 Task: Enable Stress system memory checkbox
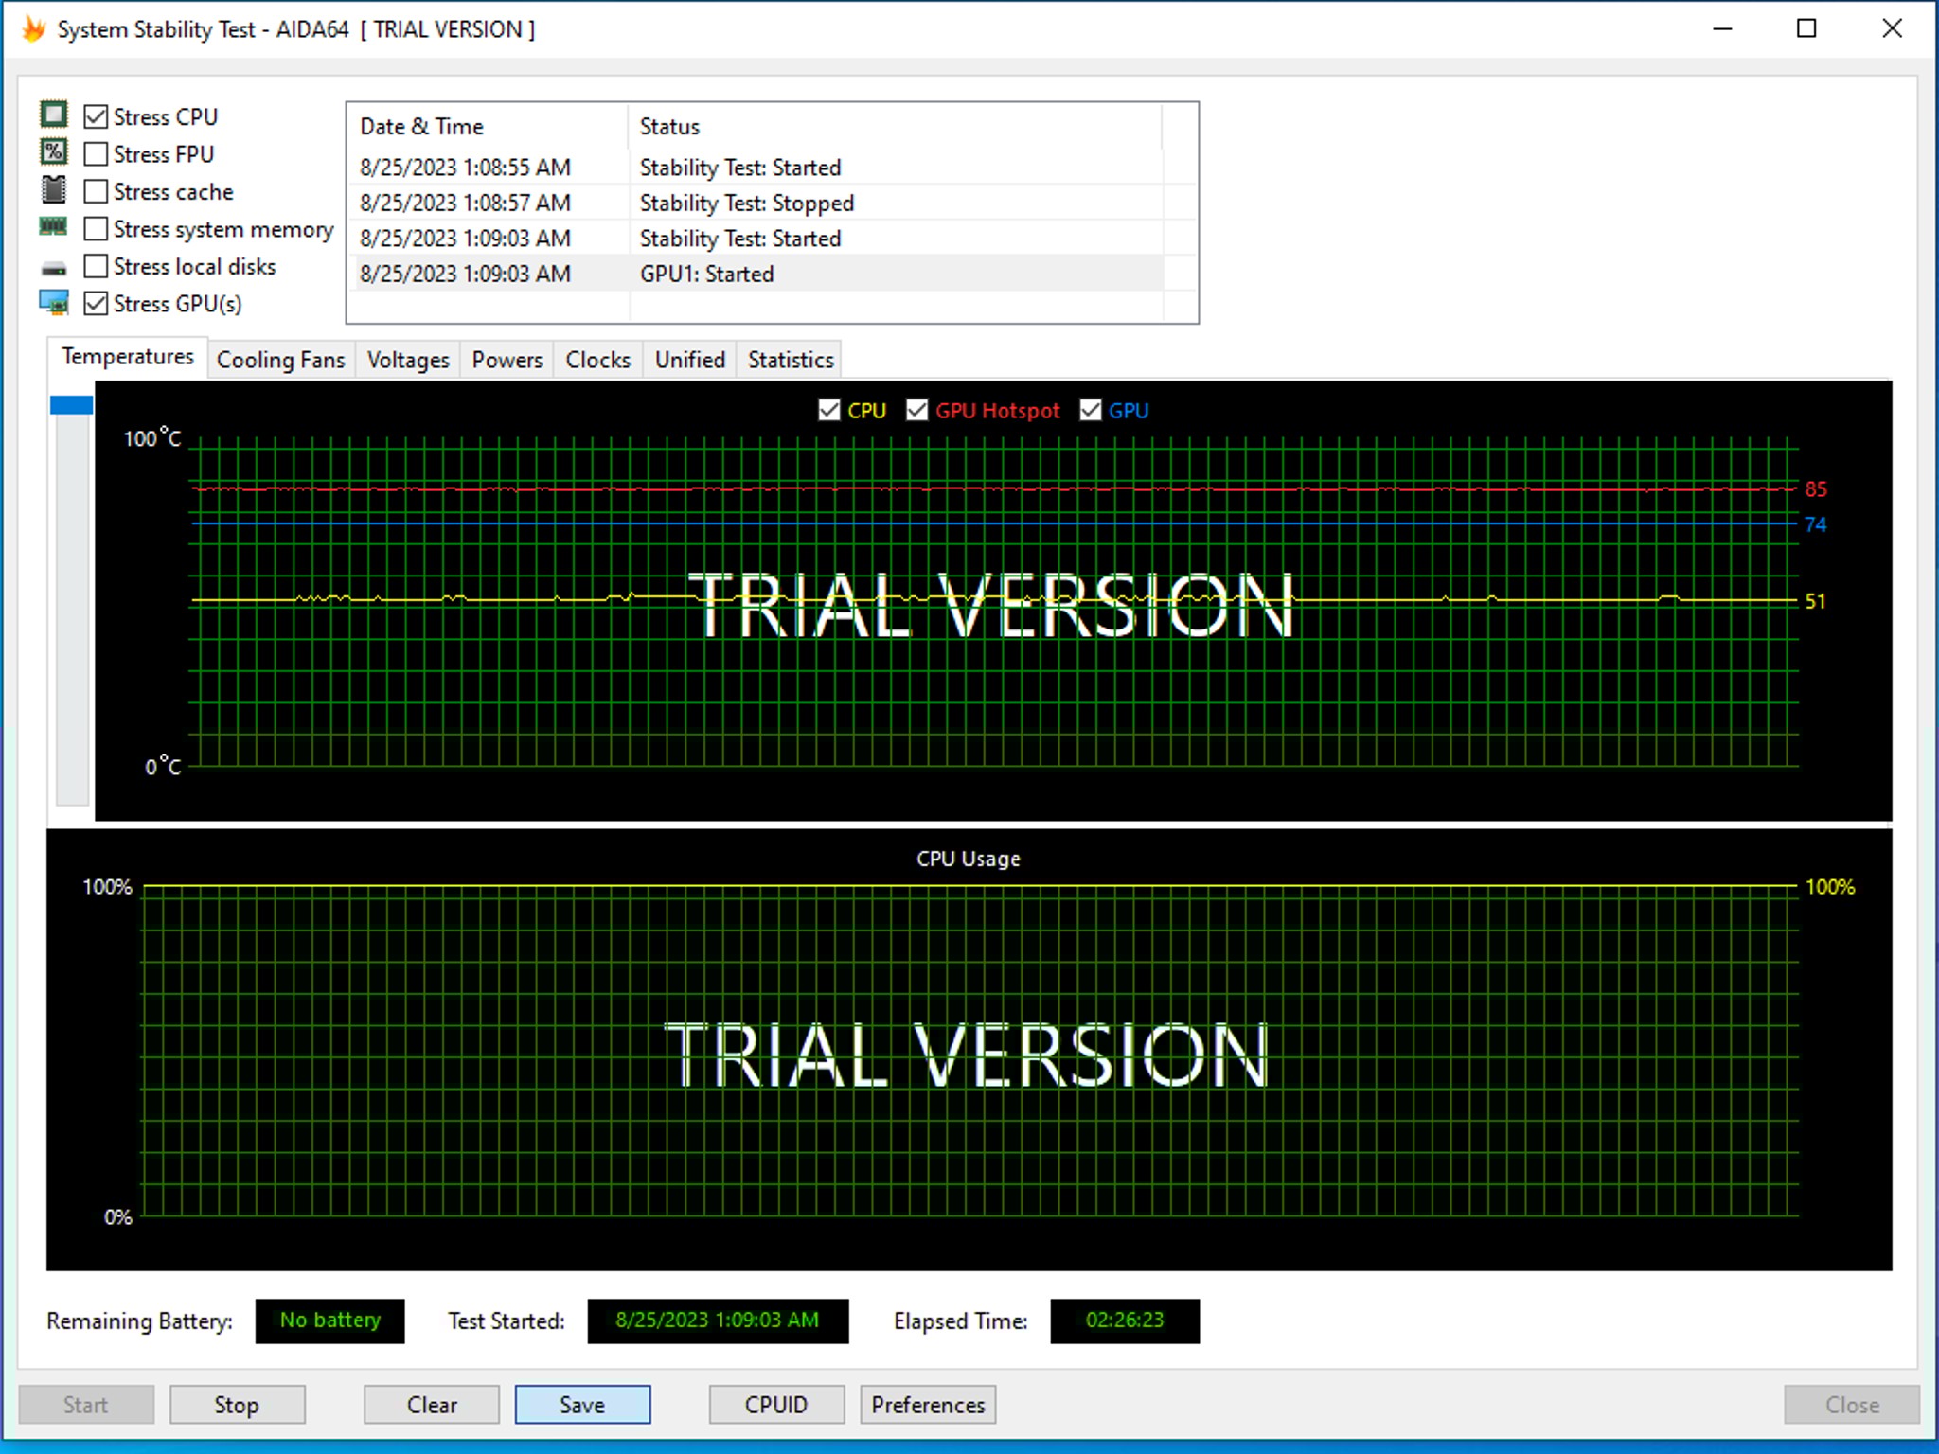(x=96, y=229)
